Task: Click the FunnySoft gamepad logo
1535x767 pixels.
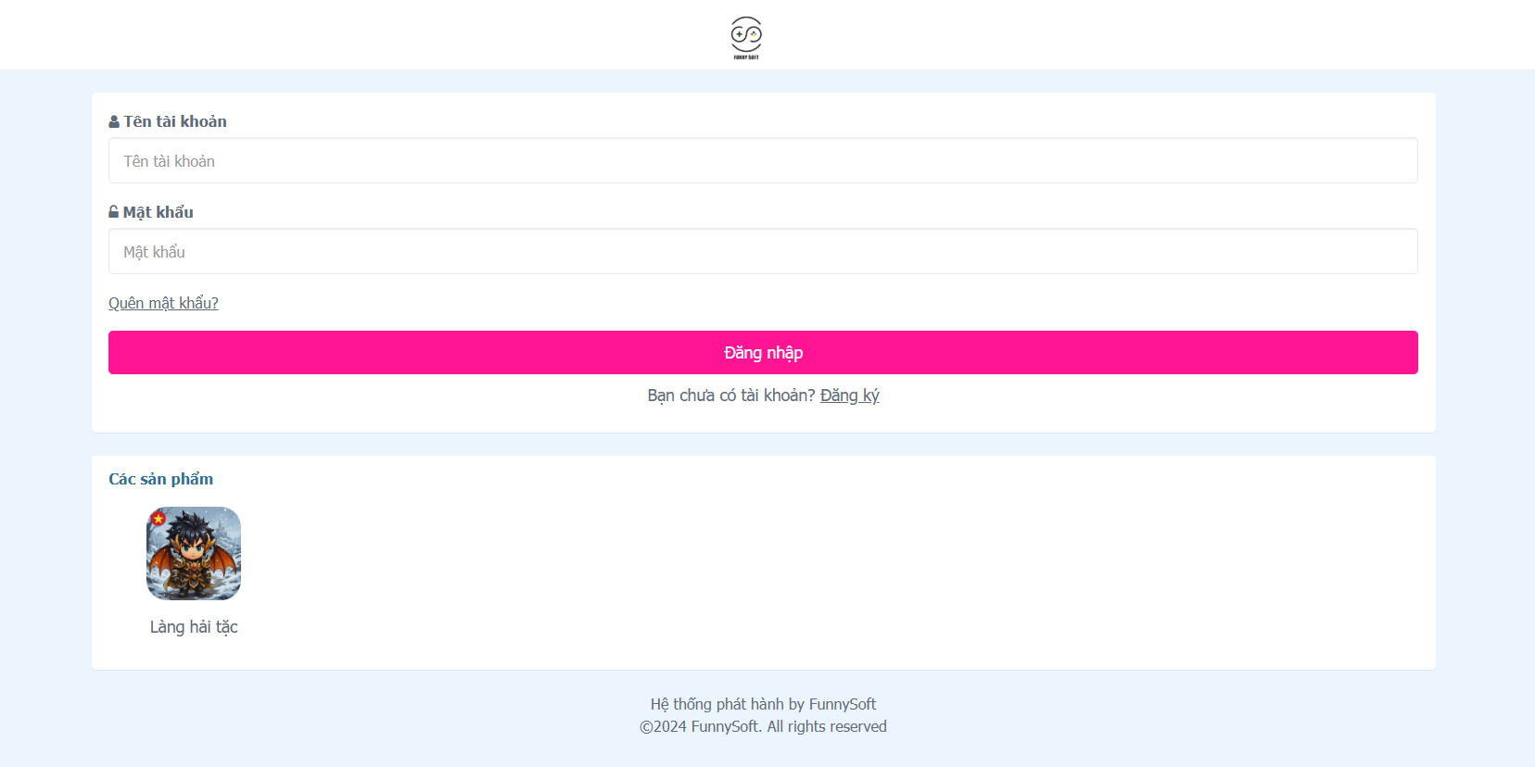Action: 746,34
